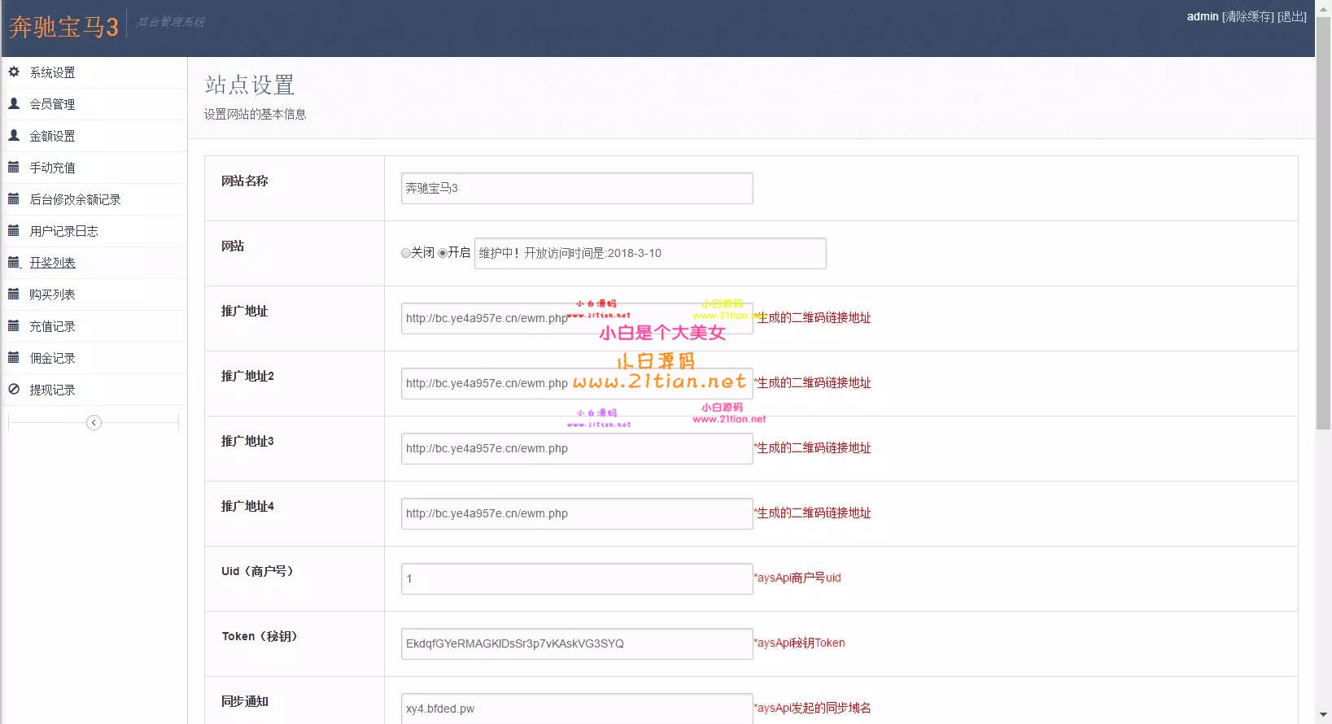This screenshot has height=724, width=1332.
Task: Click the ban circle icon beside 提现记录
Action: [14, 390]
